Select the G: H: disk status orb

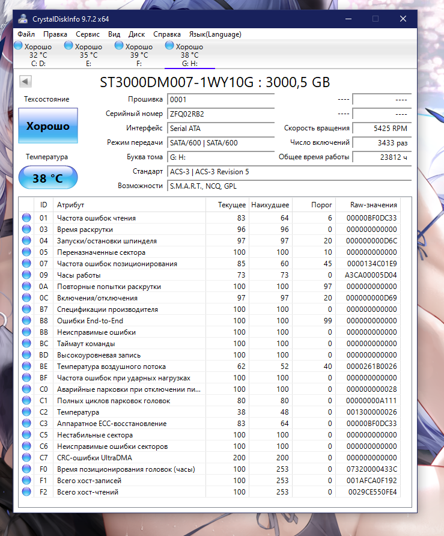[x=169, y=46]
